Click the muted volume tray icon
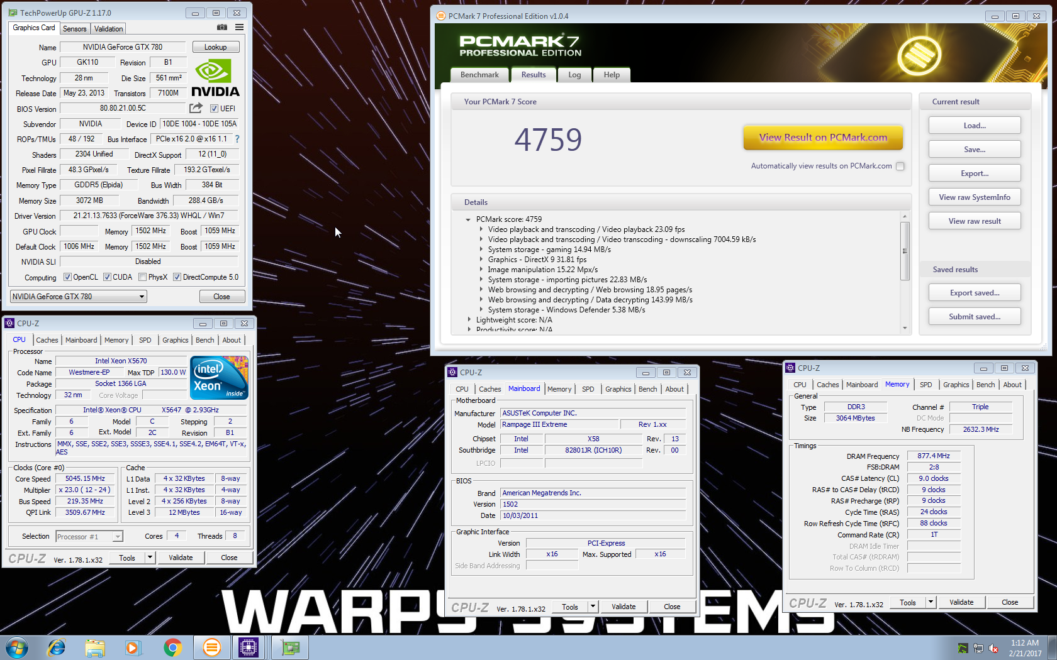Viewport: 1057px width, 660px height. (994, 648)
